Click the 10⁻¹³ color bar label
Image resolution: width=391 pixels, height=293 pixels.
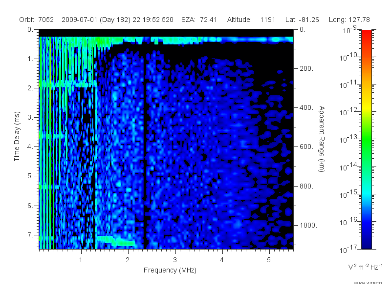[348, 139]
